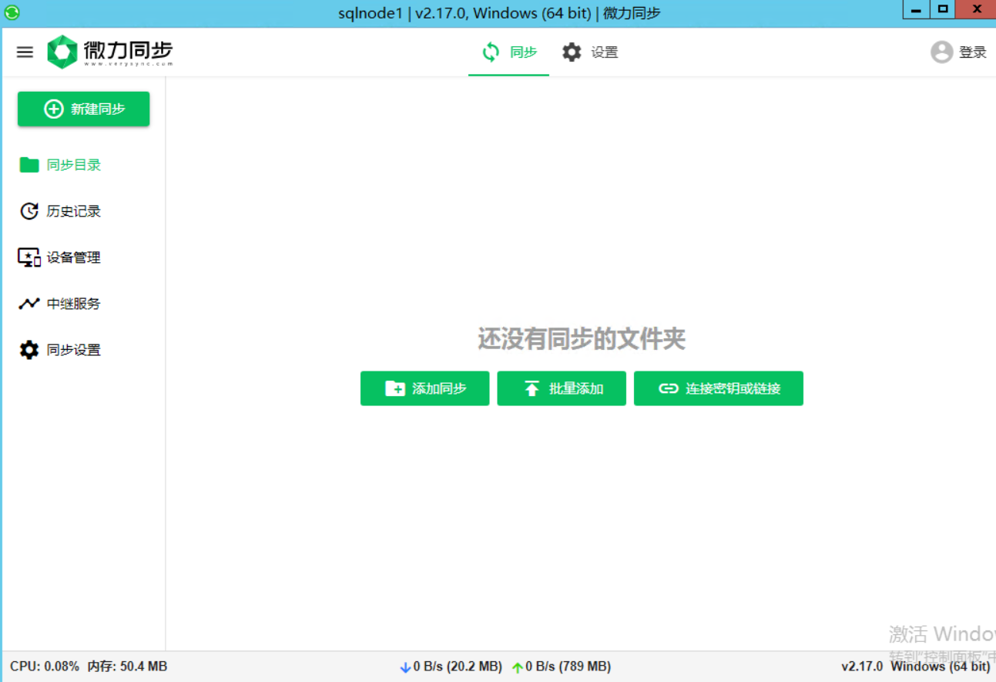The height and width of the screenshot is (682, 996).
Task: Click the CPU usage readout
Action: tap(45, 667)
